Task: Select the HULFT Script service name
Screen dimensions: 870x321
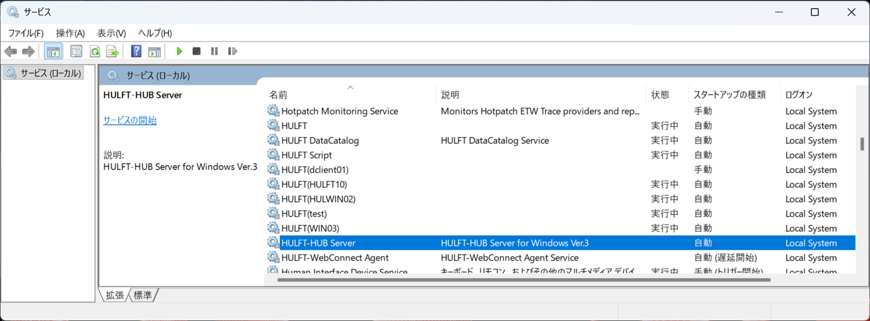Action: click(x=307, y=155)
